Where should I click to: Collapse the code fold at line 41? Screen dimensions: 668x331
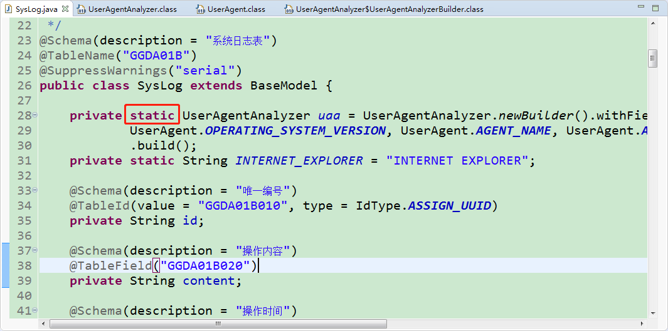(x=35, y=309)
